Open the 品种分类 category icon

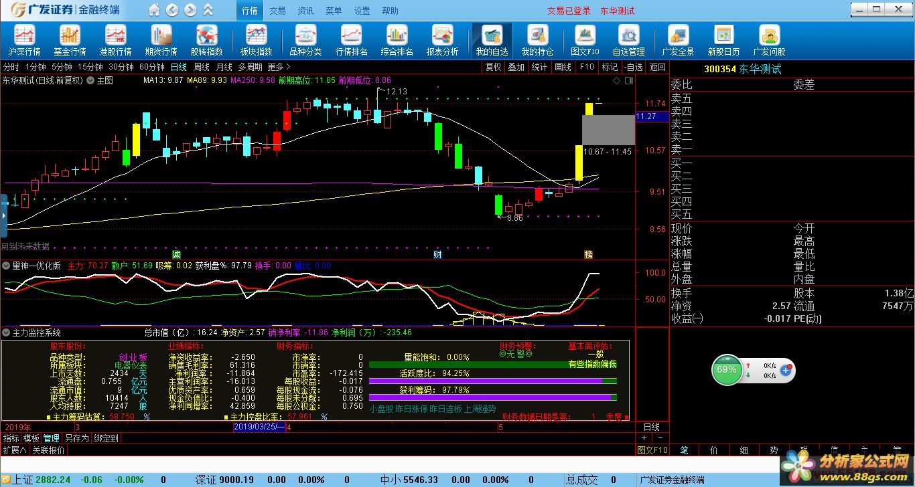[x=305, y=40]
